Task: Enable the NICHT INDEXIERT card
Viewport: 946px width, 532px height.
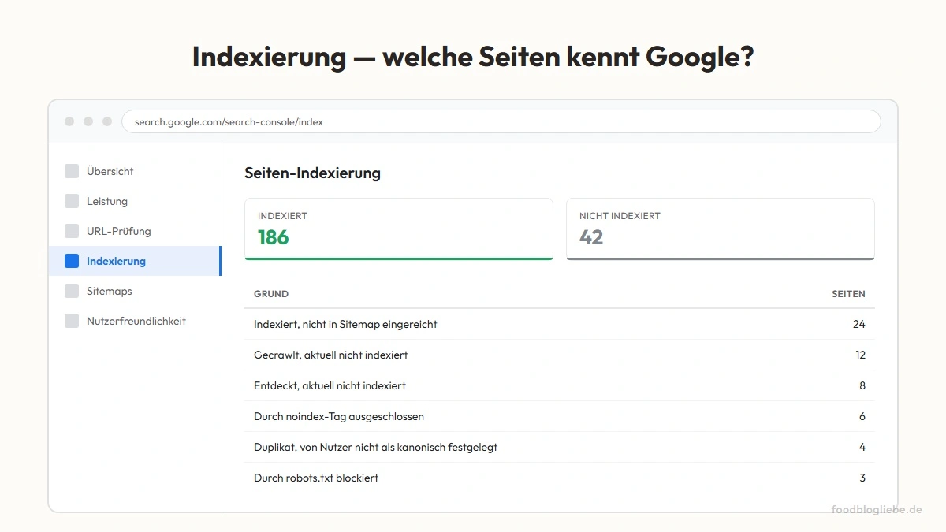Action: 720,229
